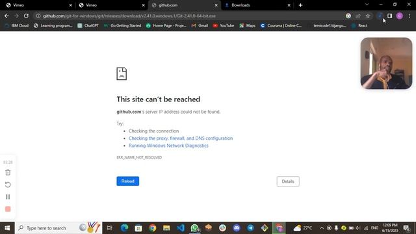Image resolution: width=416 pixels, height=234 pixels.
Task: Open IBM Cloud bookmark
Action: 16,25
